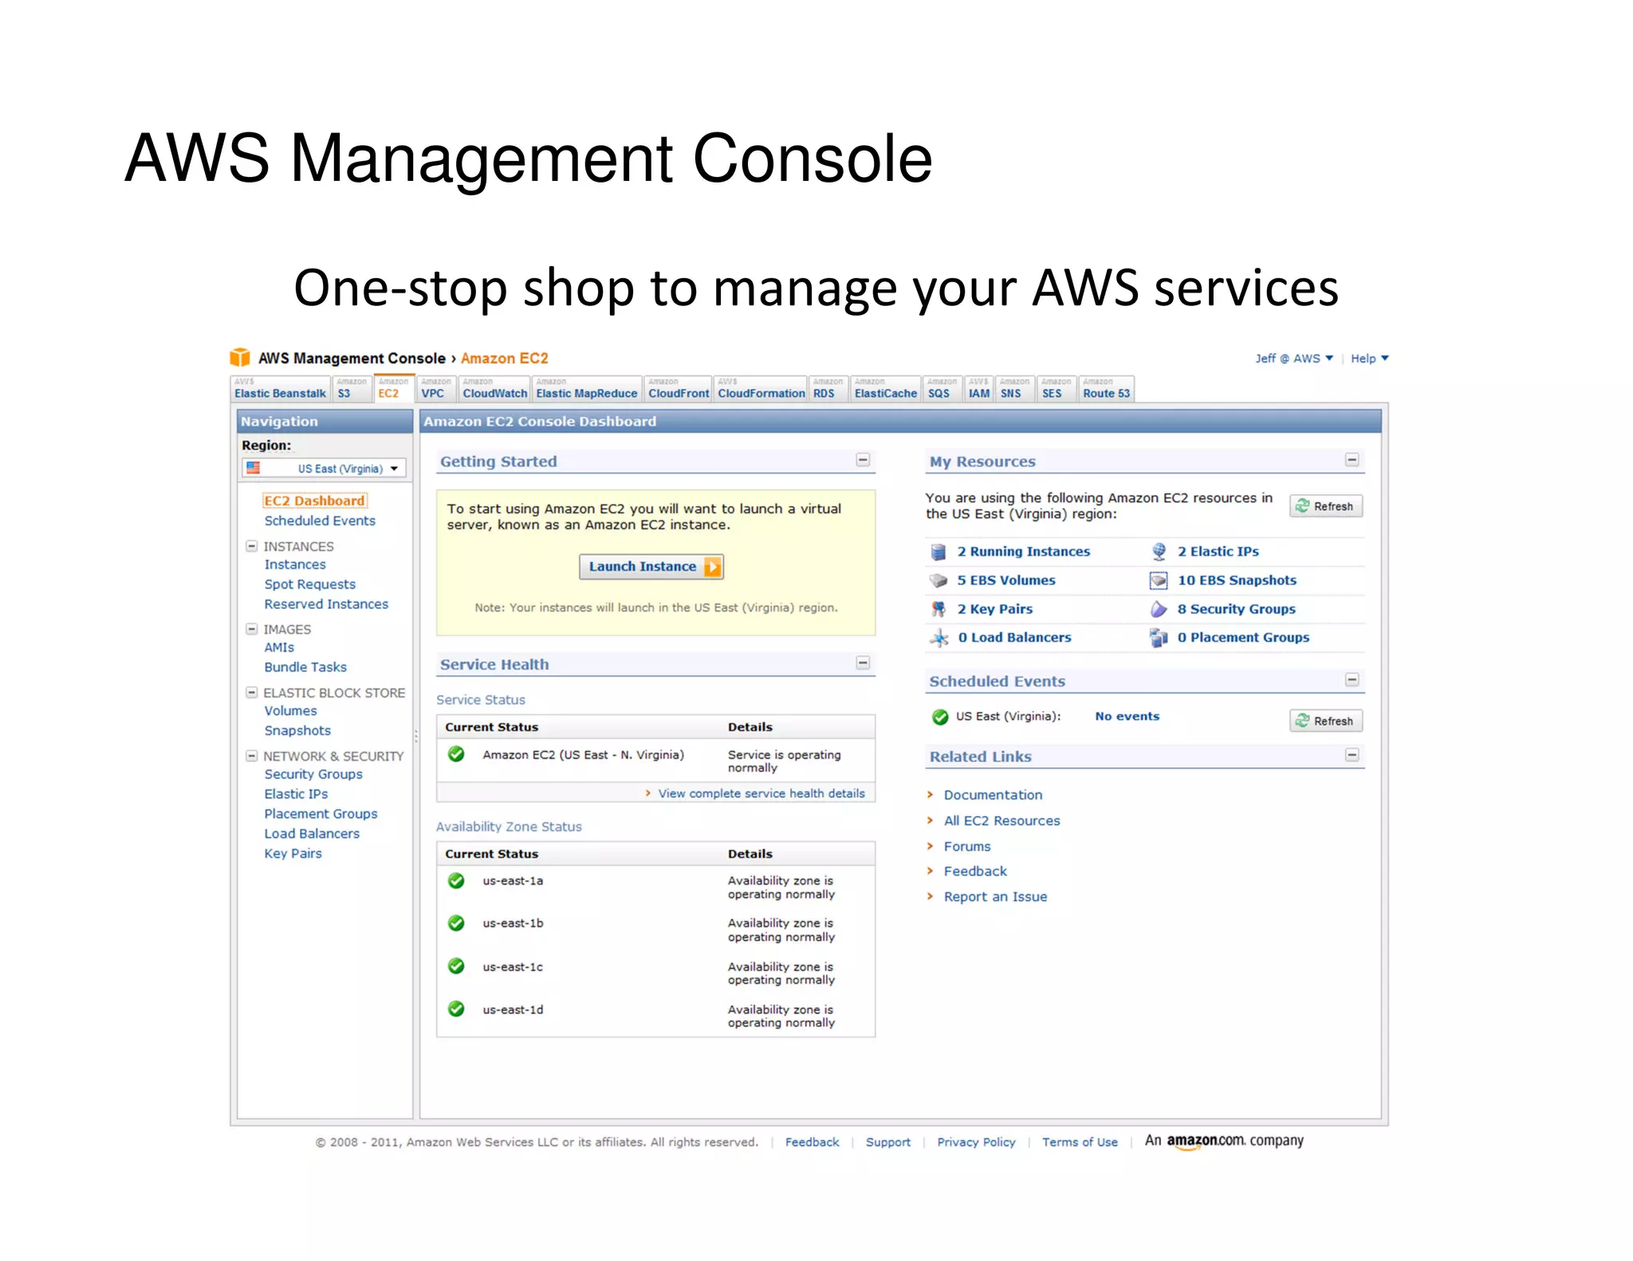This screenshot has height=1261, width=1633.
Task: Click the Elastic IPs icon
Action: pyautogui.click(x=1159, y=552)
